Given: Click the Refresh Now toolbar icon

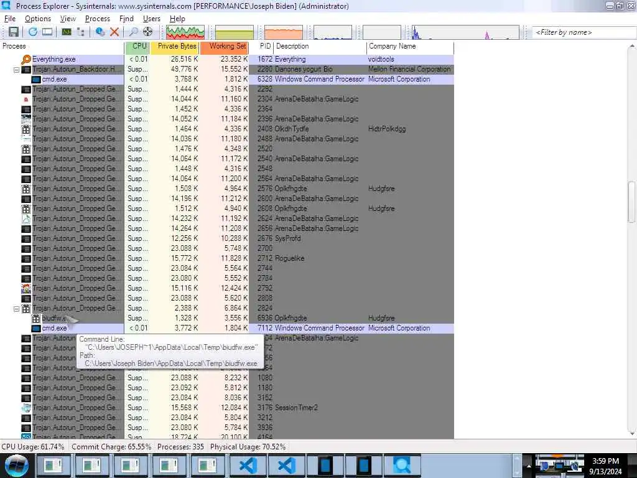Looking at the screenshot, I should tap(33, 32).
